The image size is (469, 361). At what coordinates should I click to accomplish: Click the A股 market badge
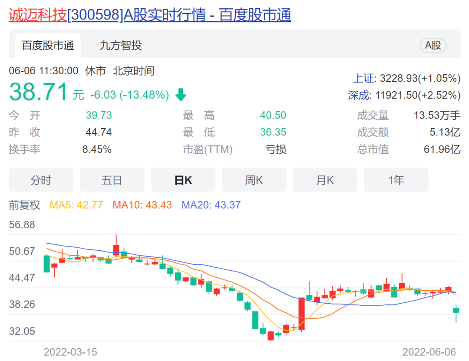pyautogui.click(x=433, y=45)
